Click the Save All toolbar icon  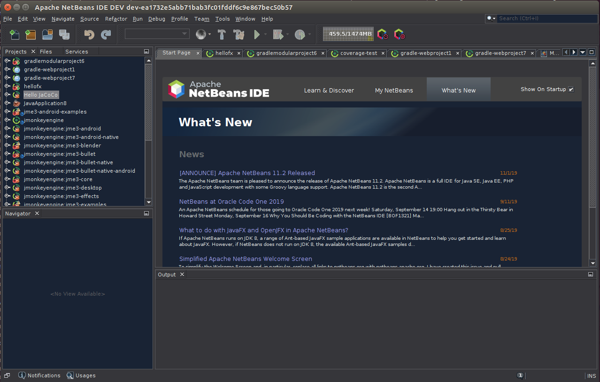(x=64, y=34)
